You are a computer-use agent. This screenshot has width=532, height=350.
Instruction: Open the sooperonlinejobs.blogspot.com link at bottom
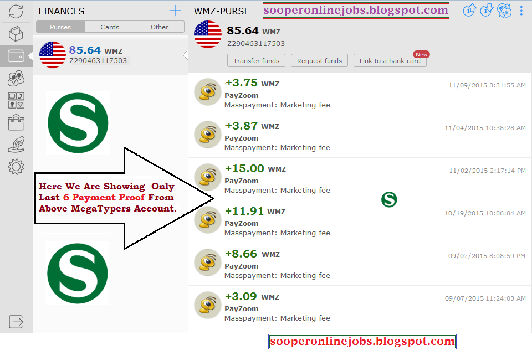[x=361, y=342]
